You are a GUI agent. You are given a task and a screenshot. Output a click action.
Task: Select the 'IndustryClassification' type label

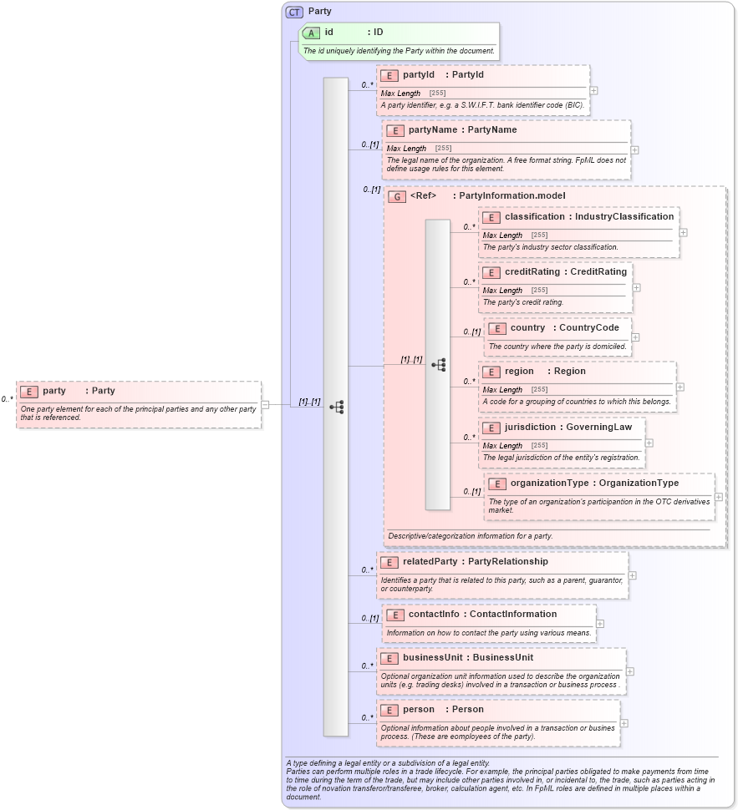[624, 216]
